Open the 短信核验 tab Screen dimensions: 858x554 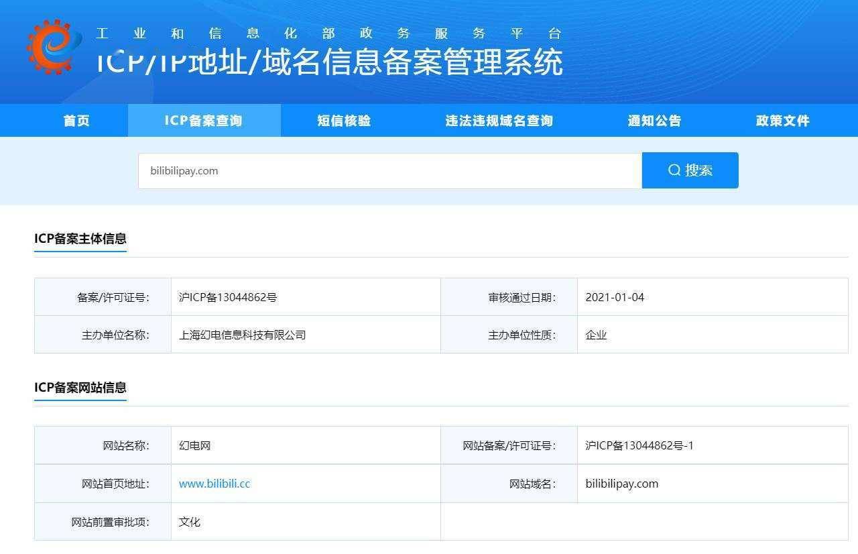(343, 120)
